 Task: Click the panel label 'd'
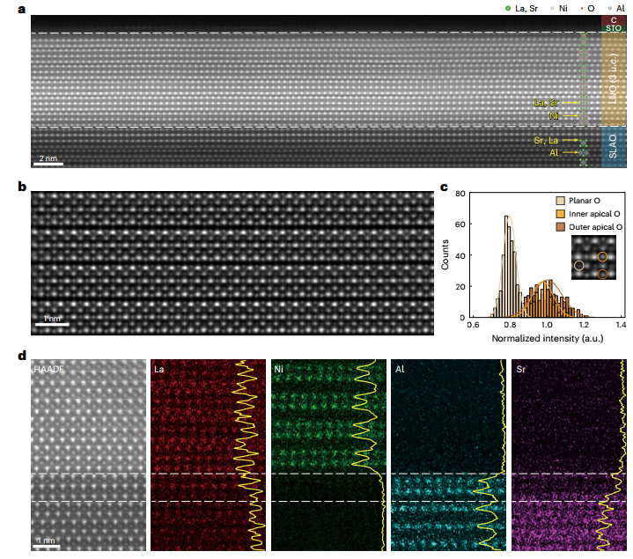(22, 355)
